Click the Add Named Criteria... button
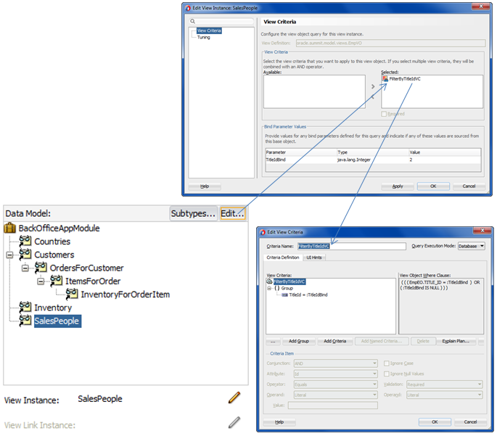Viewport: 497px width, 436px height. click(382, 341)
